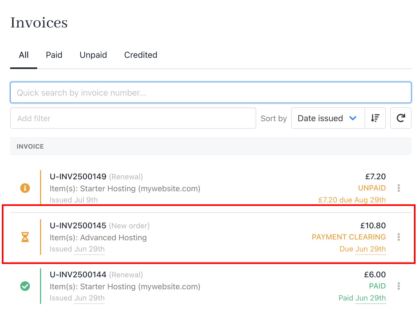419x309 pixels.
Task: Switch to the All tab
Action: click(x=24, y=55)
